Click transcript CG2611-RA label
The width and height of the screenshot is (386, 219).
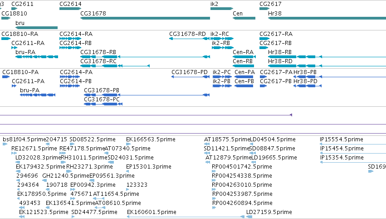click(28, 43)
